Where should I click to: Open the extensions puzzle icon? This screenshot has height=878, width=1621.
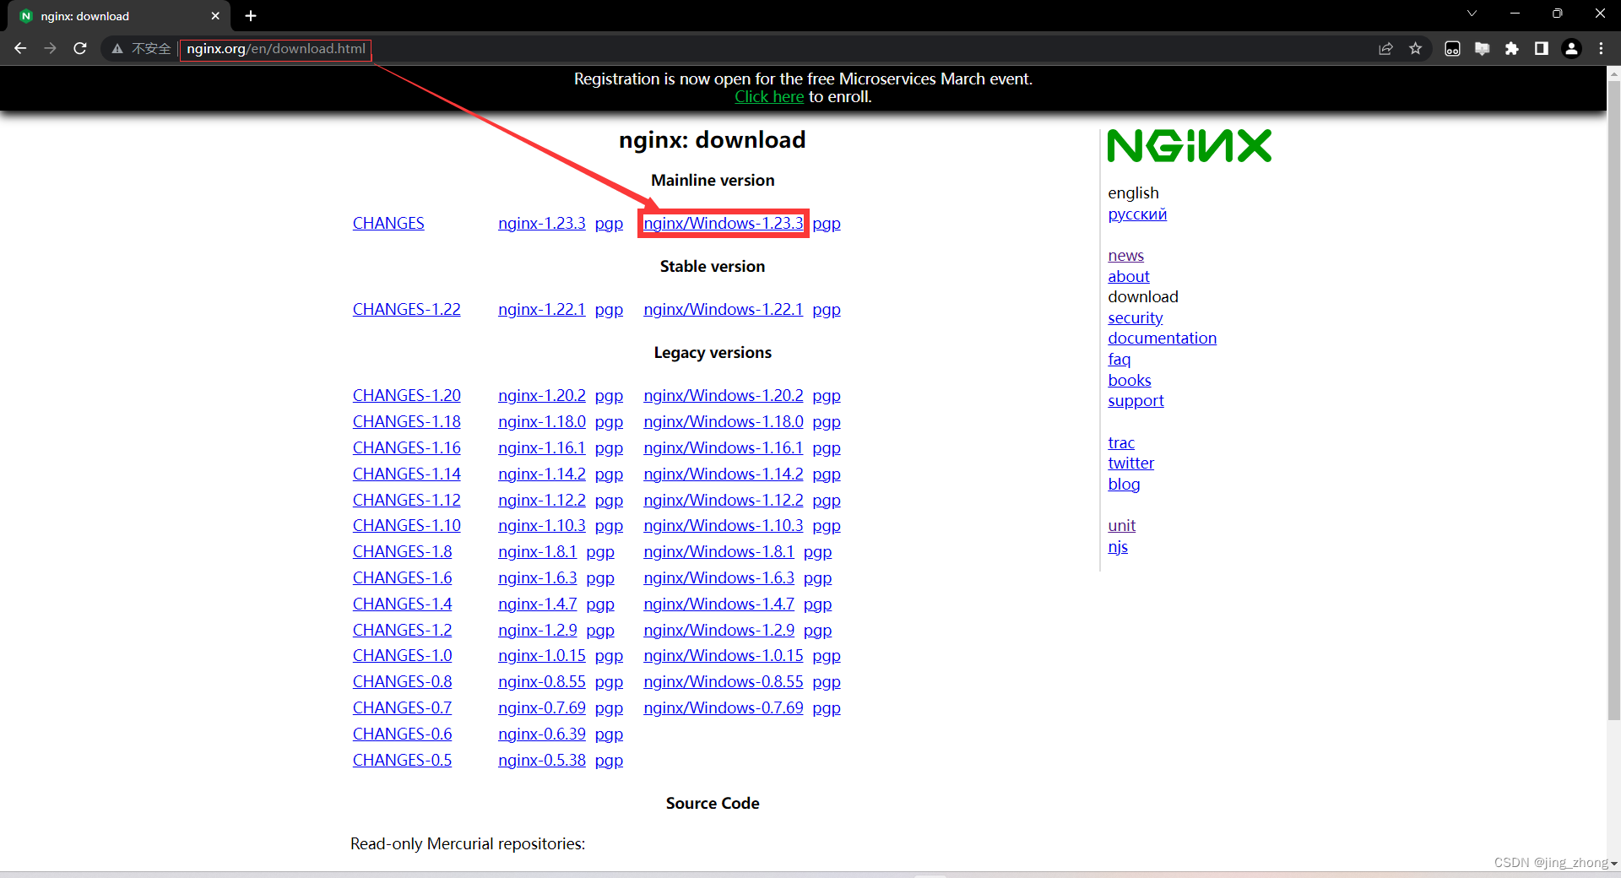(1511, 49)
